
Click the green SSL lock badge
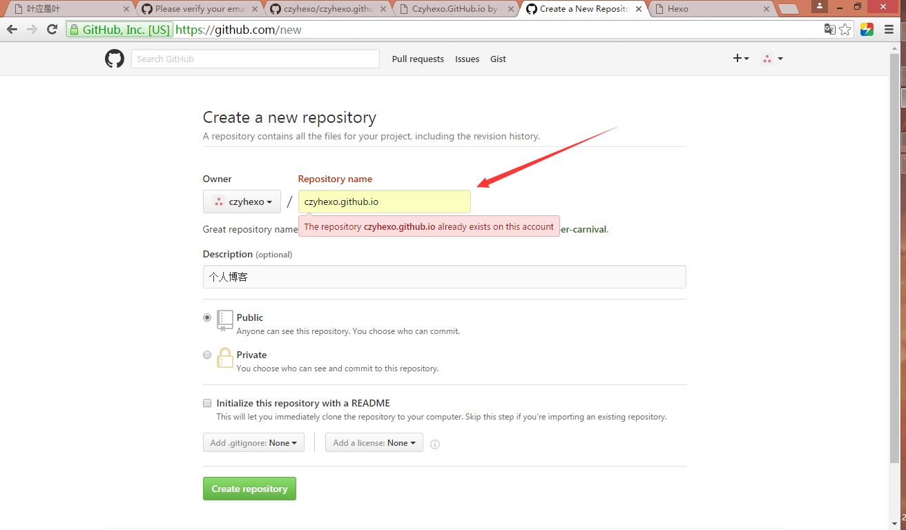[119, 30]
